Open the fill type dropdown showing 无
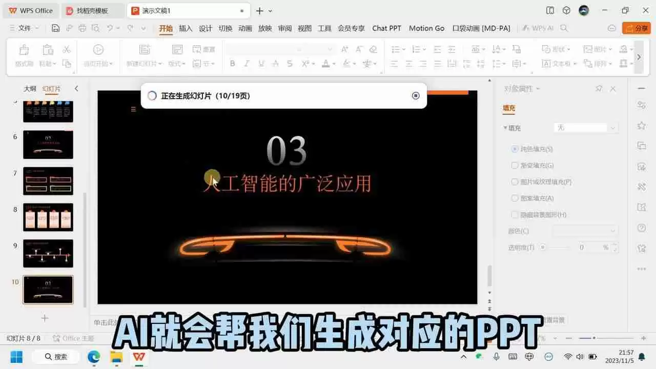The image size is (656, 369). (x=586, y=128)
